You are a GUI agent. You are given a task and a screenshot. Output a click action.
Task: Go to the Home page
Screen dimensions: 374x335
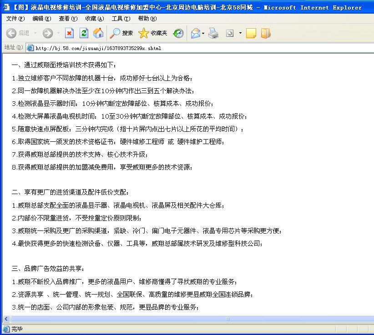click(98, 33)
